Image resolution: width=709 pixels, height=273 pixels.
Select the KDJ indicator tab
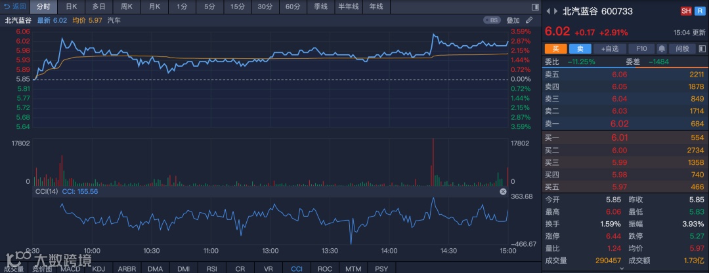point(98,268)
